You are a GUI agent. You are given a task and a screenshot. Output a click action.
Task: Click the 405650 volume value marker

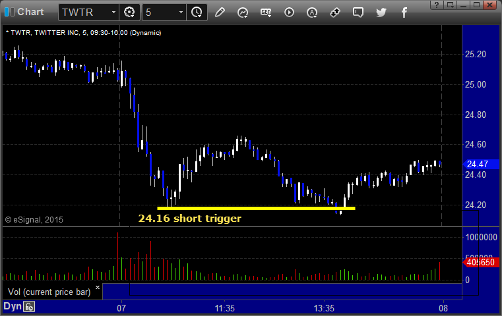481,262
